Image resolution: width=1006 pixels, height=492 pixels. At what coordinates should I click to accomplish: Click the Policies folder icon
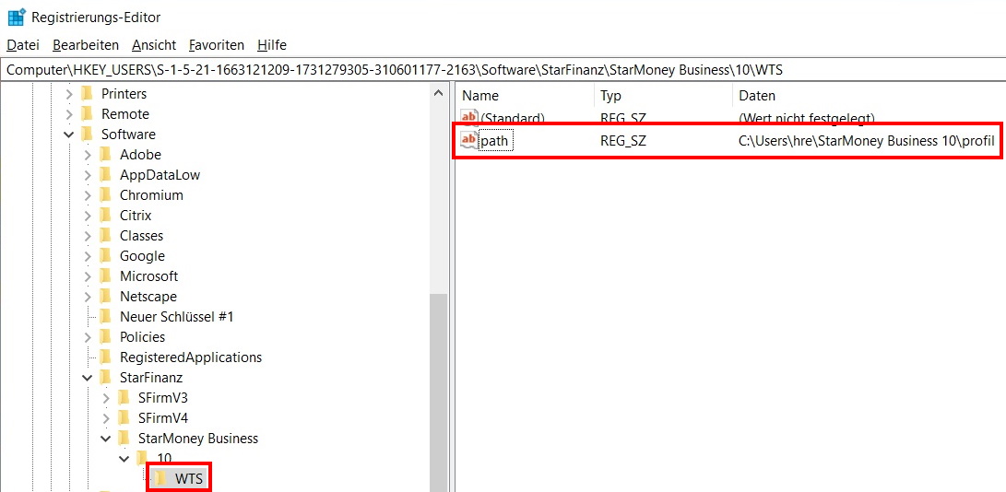coord(105,337)
